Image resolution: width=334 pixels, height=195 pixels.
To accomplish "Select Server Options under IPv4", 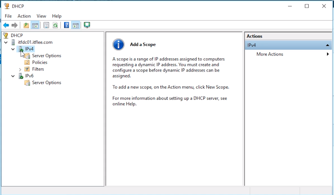I will pos(47,56).
